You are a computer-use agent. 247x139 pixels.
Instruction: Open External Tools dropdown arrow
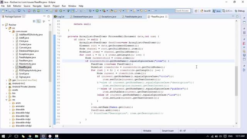107,11
